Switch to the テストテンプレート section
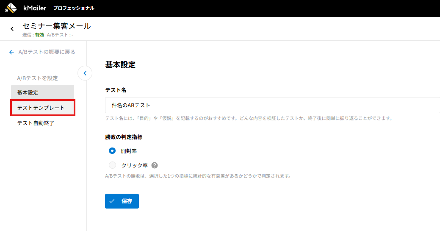Screen dimensions: 440x231 (x=42, y=108)
